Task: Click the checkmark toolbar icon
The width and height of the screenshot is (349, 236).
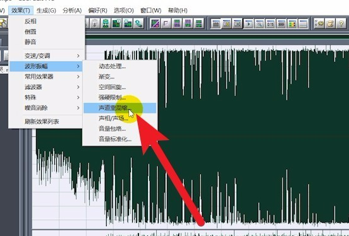Action: click(x=166, y=23)
